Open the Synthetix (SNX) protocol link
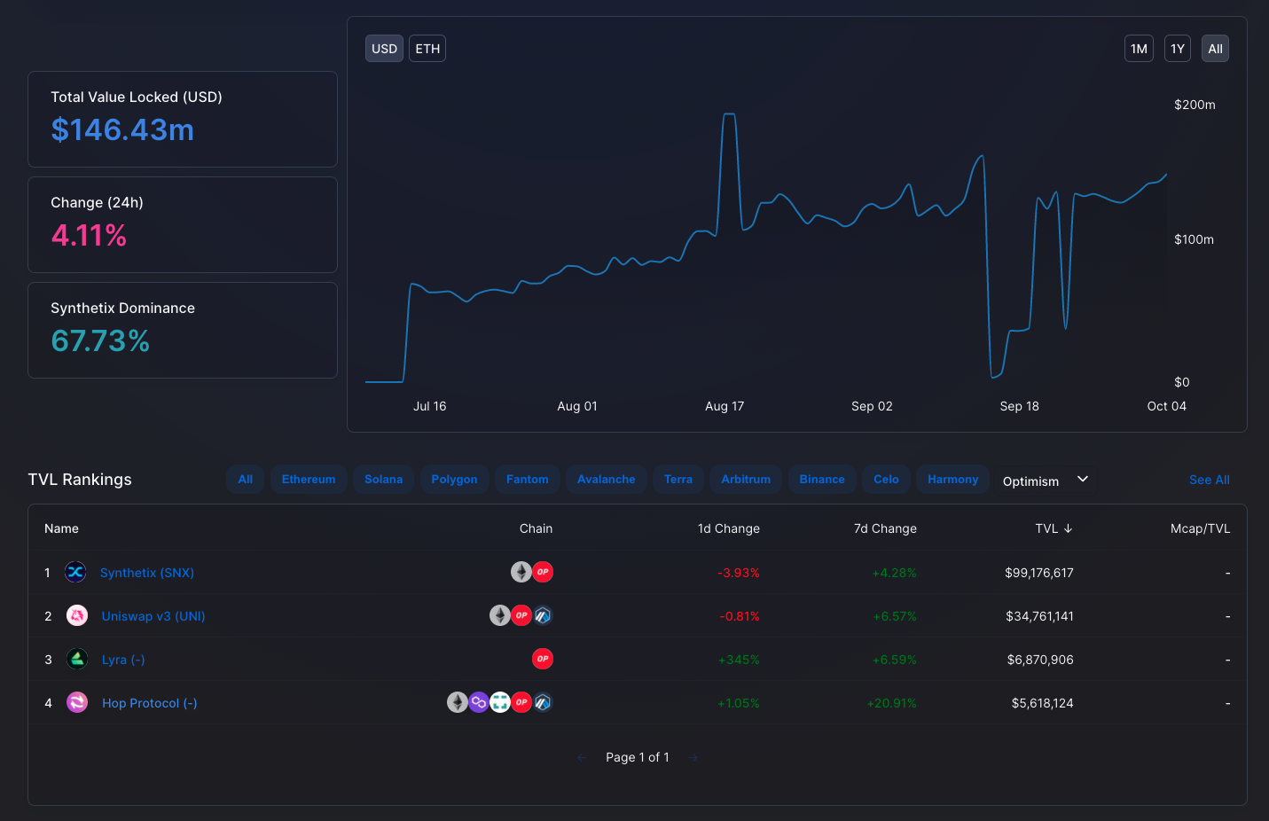 coord(147,573)
